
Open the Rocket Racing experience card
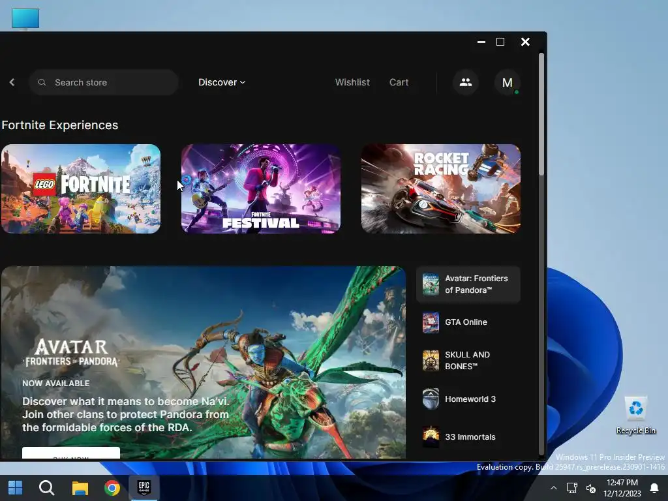441,189
